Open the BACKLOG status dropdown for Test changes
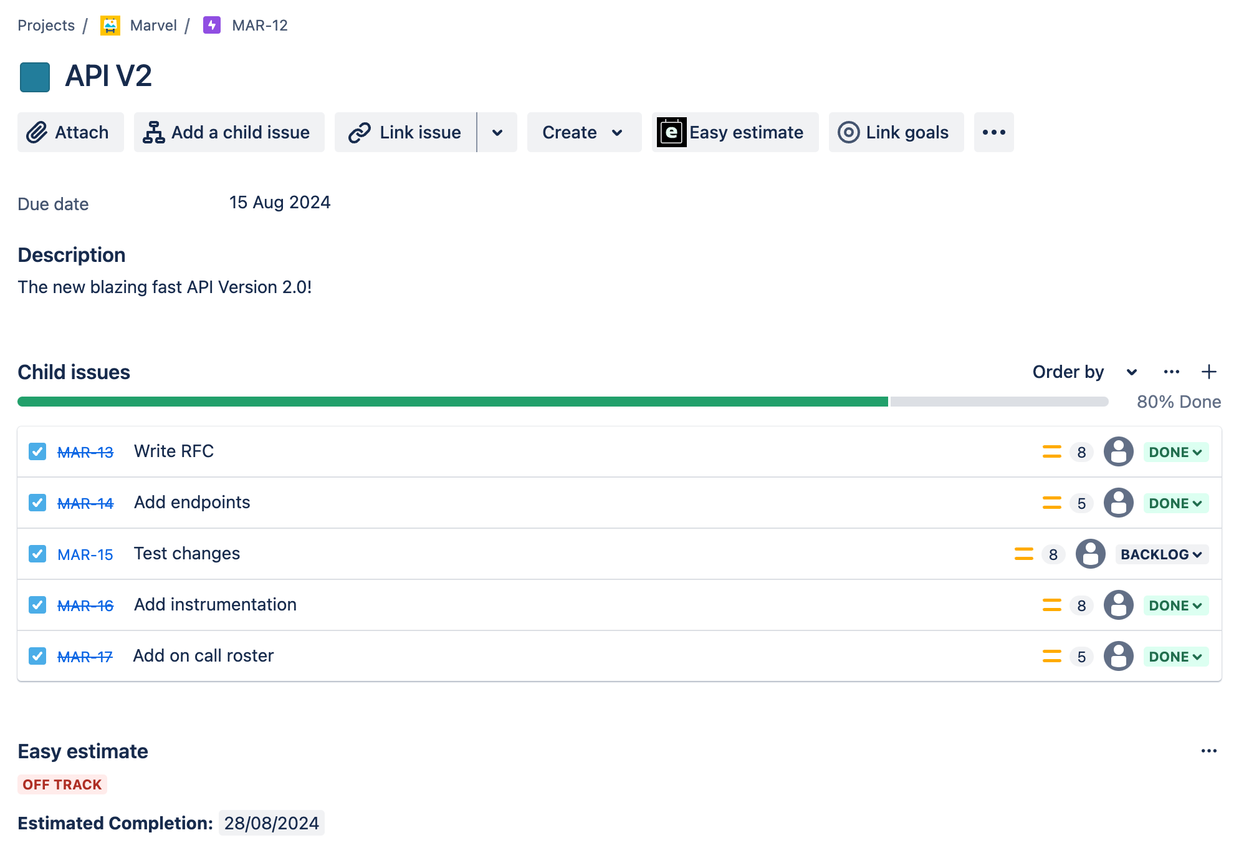Image resolution: width=1249 pixels, height=868 pixels. (x=1162, y=554)
